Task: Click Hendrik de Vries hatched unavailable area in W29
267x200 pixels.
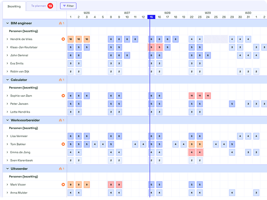Action: (216, 39)
